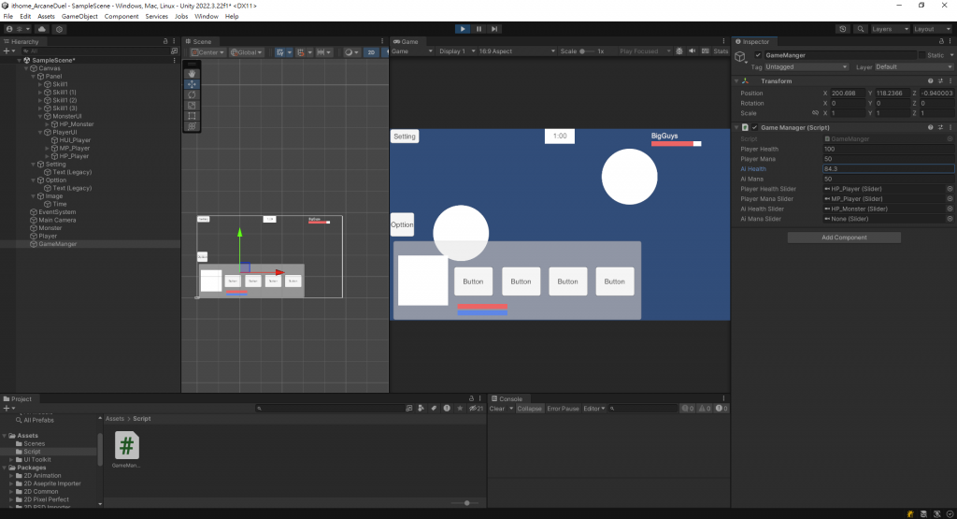This screenshot has height=519, width=957.
Task: Adjust the Project icon size slider
Action: point(467,503)
